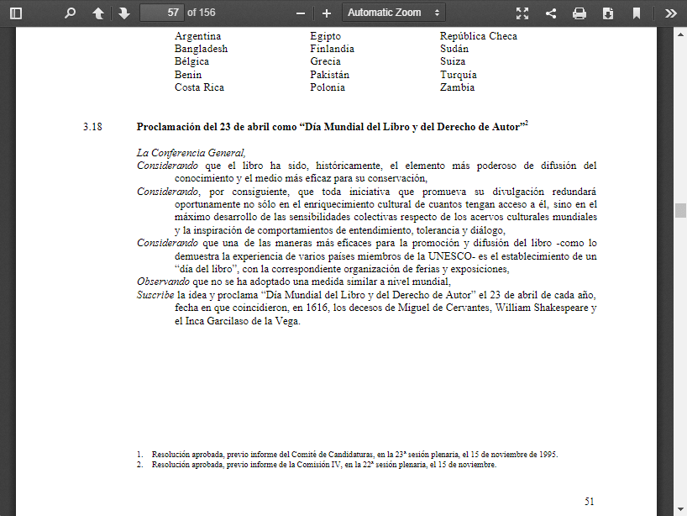Click the country name Polonia

(x=328, y=87)
